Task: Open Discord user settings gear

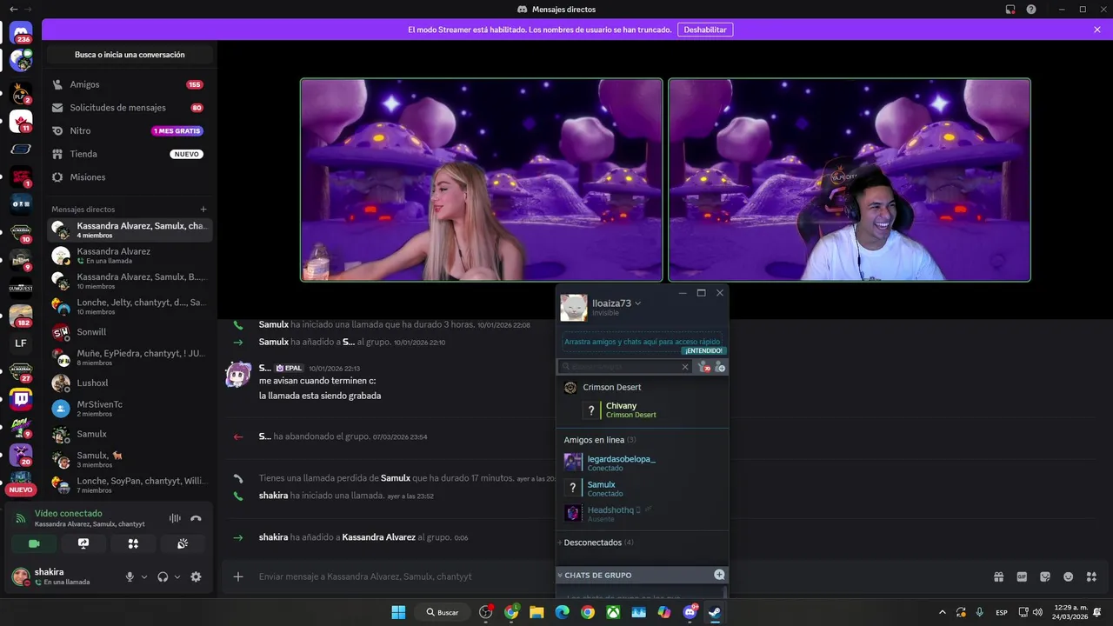Action: click(x=196, y=576)
